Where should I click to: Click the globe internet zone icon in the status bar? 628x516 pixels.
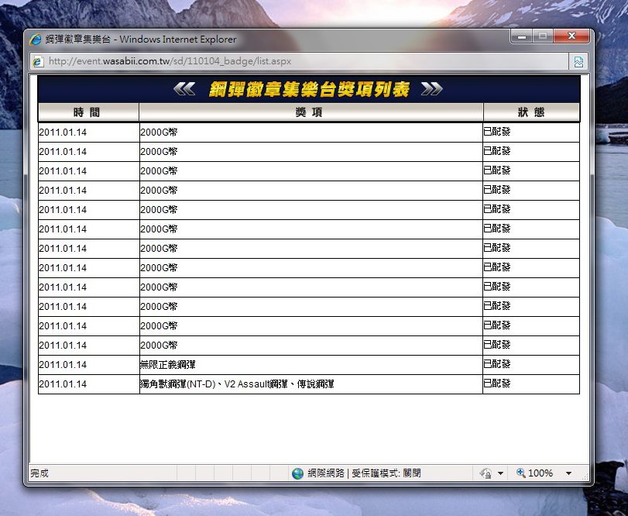point(297,473)
